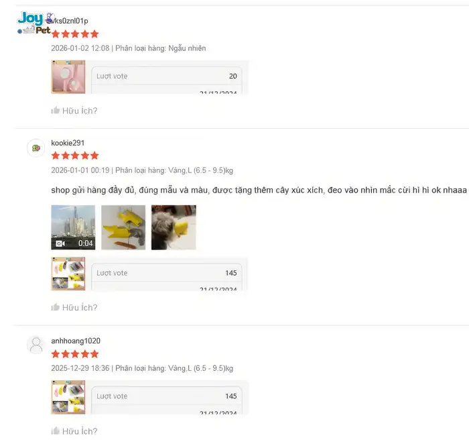Play the 0:04 review video

[x=73, y=227]
